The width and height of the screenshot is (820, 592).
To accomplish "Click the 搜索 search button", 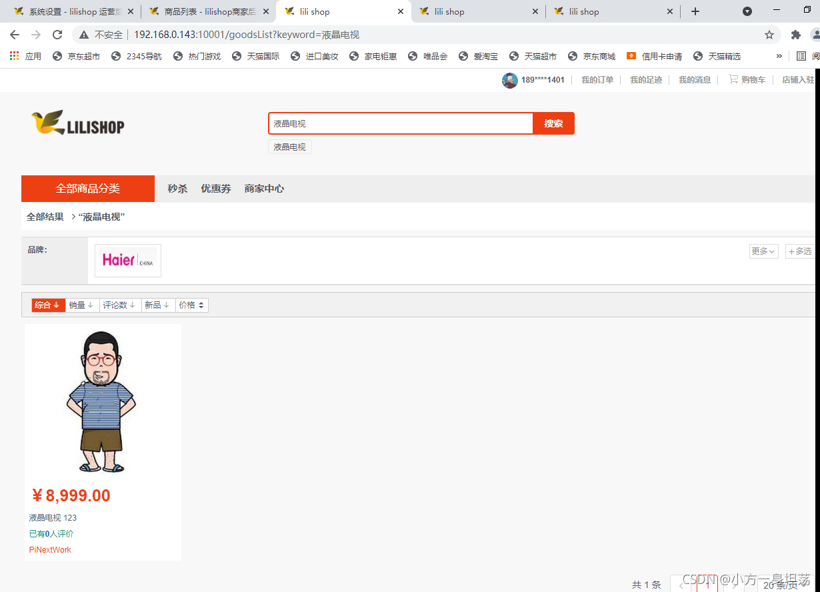I will (x=553, y=123).
